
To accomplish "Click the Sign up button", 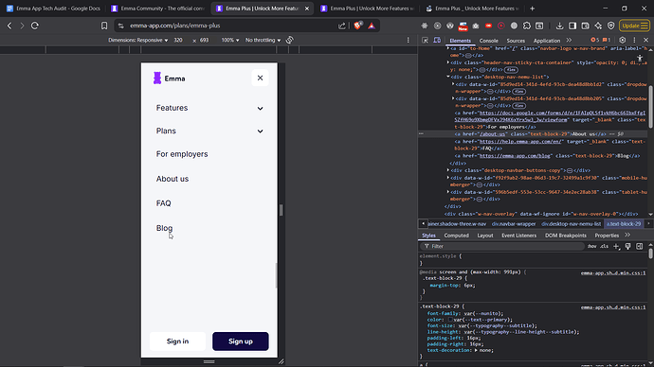I will click(241, 341).
